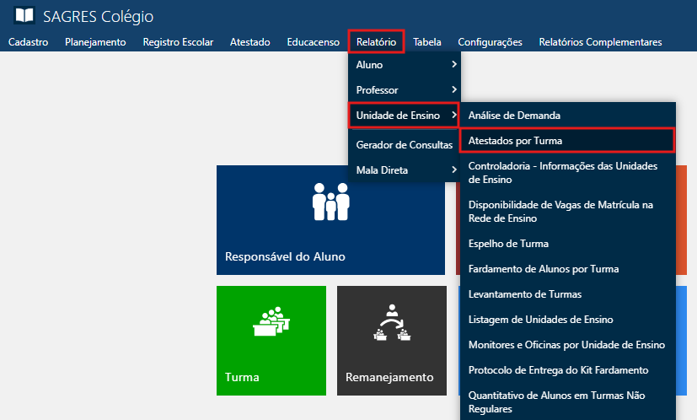Click the classroom icon on Turma tile
Image resolution: width=697 pixels, height=420 pixels.
[271, 321]
